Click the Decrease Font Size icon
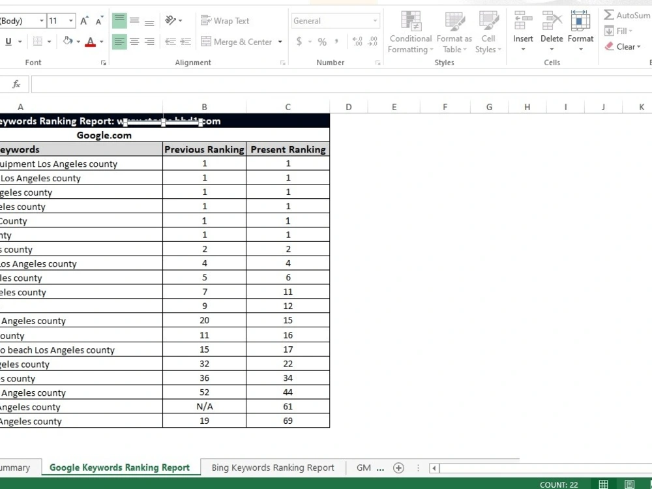 (99, 21)
